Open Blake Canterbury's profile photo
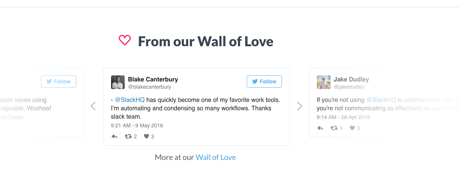 117,82
